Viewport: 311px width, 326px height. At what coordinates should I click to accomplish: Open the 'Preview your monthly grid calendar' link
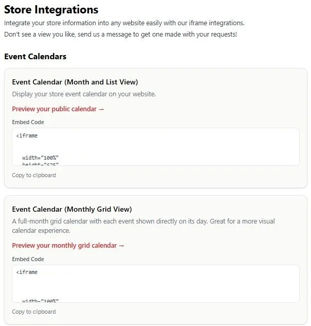tap(68, 246)
